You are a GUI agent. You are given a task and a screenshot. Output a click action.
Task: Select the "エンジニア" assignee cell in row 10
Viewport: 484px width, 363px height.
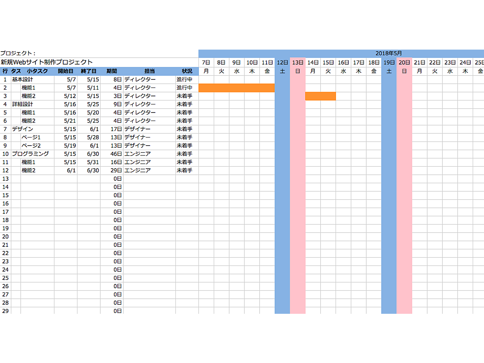coord(138,154)
